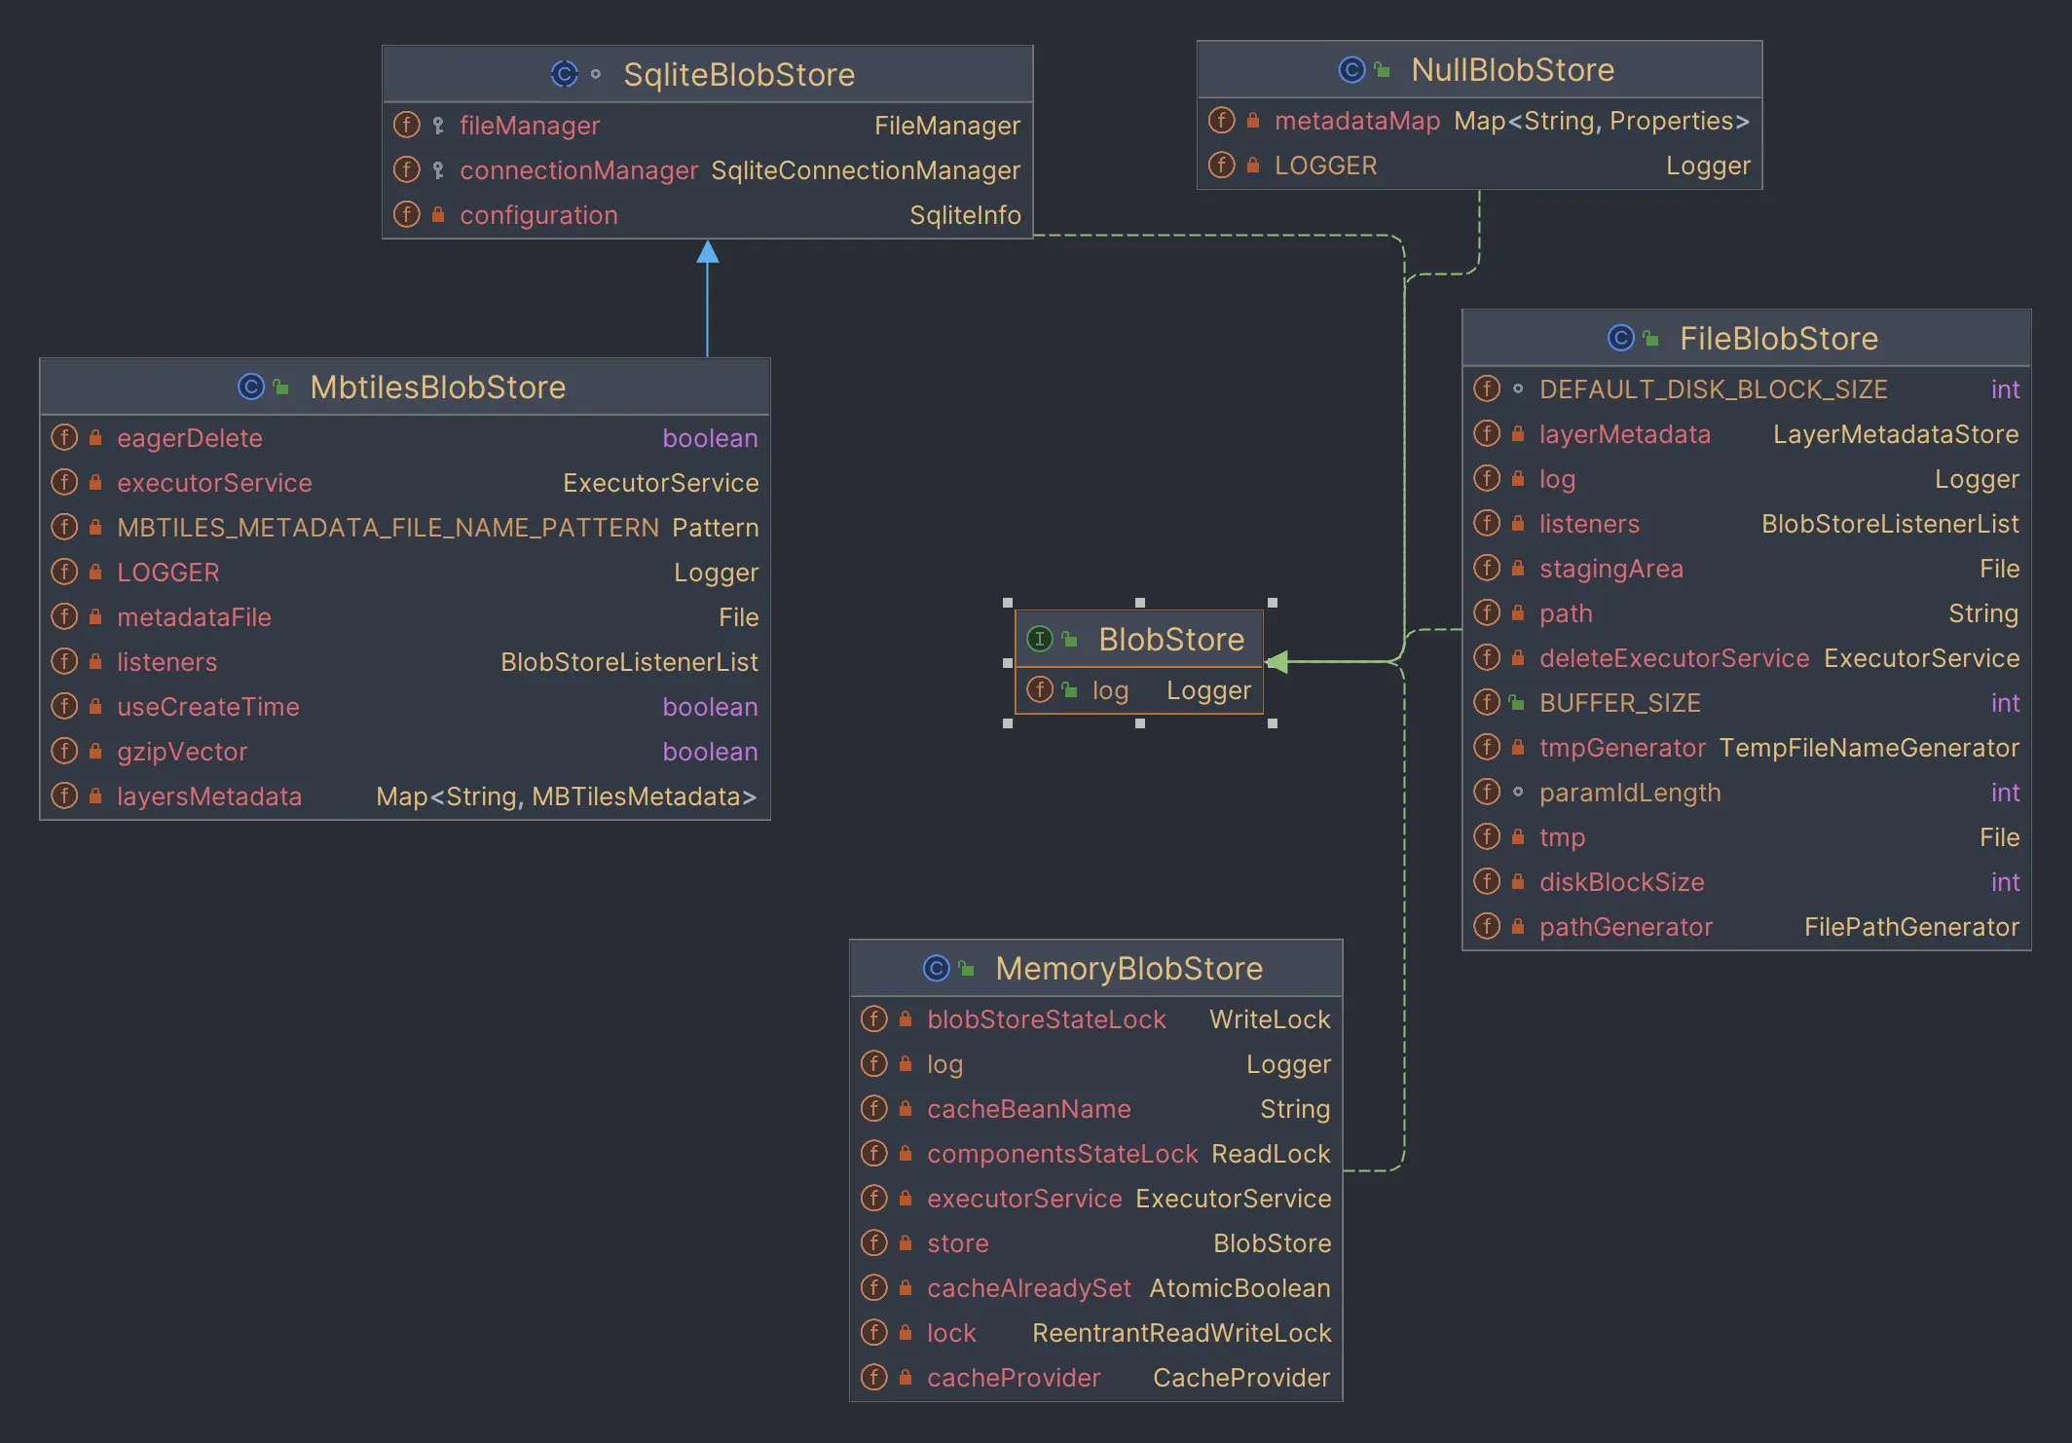Click the class icon beside NullBlobStore title
This screenshot has height=1443, width=2072.
(x=1351, y=69)
